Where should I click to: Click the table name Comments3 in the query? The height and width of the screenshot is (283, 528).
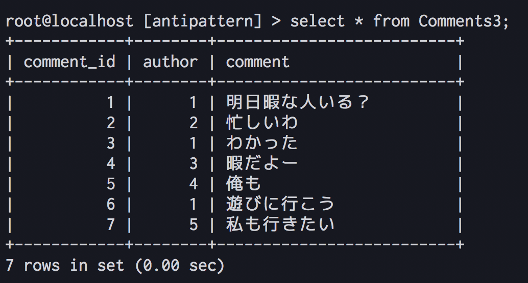click(x=460, y=21)
